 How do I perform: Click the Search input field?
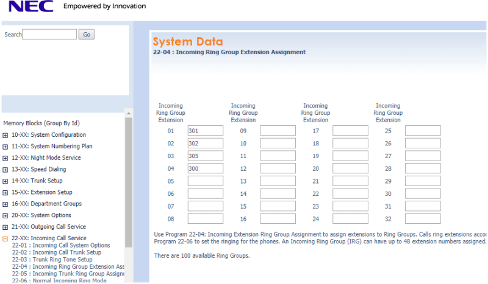[49, 34]
